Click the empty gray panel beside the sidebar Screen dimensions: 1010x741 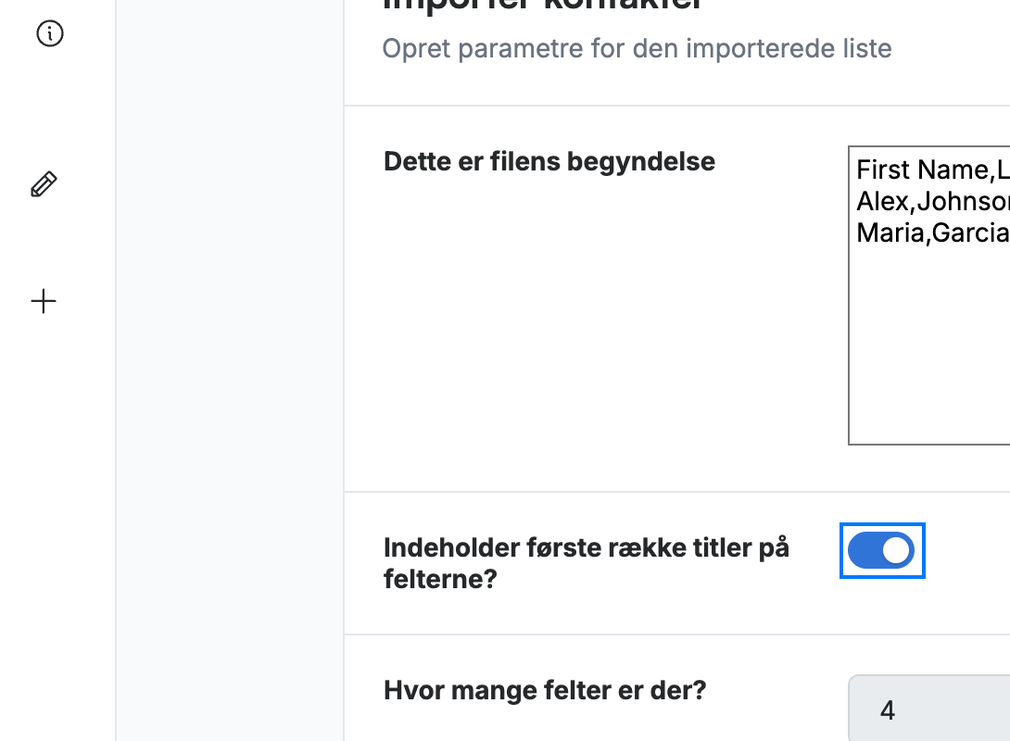230,370
